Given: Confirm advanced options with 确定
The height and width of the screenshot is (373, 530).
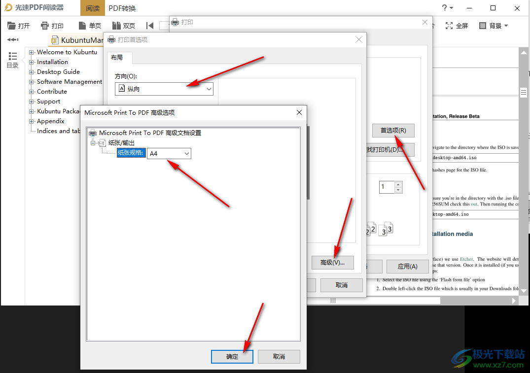Looking at the screenshot, I should pyautogui.click(x=232, y=356).
